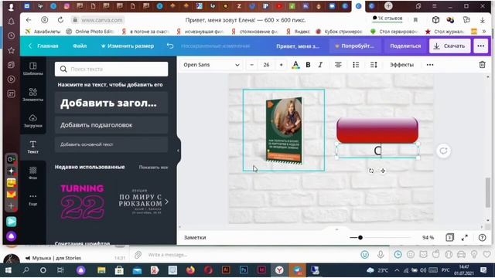Screen dimensions: 495x278
Task: Open the Windows Start menu
Action: click(9, 270)
